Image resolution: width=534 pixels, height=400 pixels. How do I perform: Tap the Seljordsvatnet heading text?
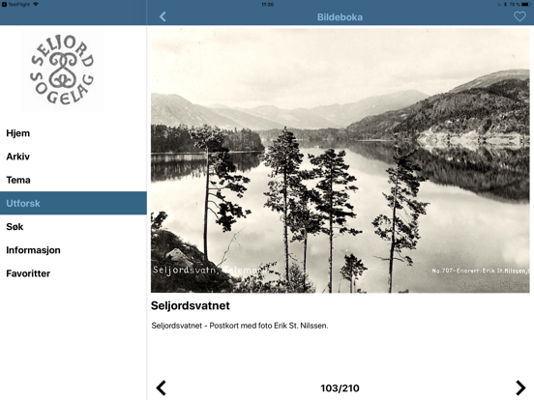click(x=191, y=305)
